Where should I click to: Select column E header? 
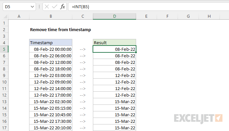pos(146,16)
